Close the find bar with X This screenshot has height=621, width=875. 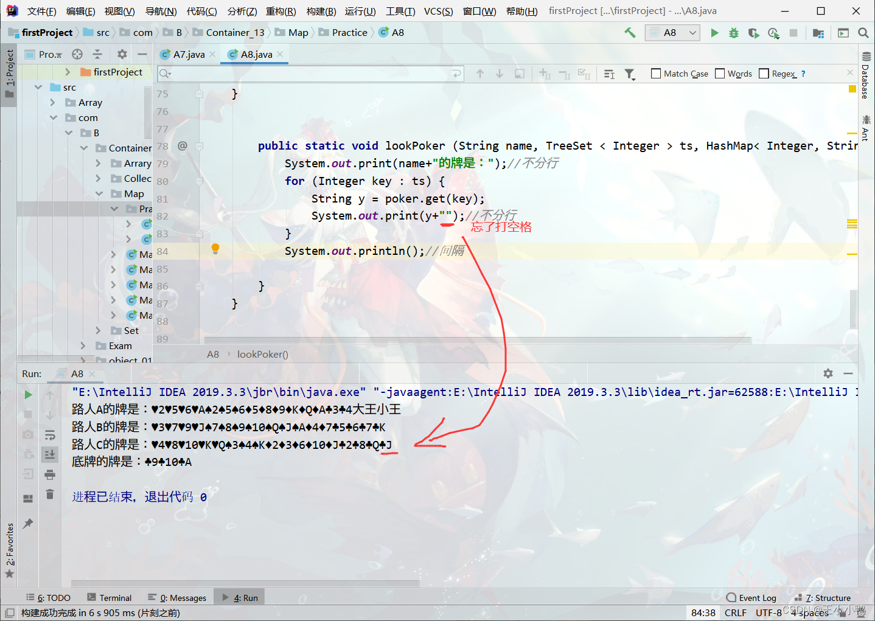850,72
